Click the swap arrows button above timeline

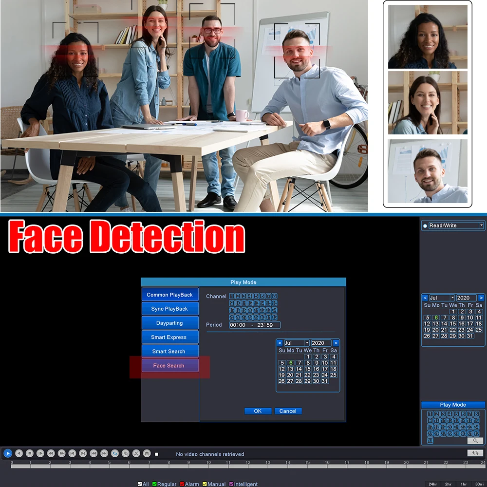point(475,453)
